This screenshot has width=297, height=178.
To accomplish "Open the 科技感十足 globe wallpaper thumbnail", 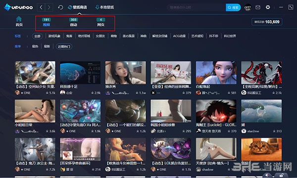I will [80, 73].
